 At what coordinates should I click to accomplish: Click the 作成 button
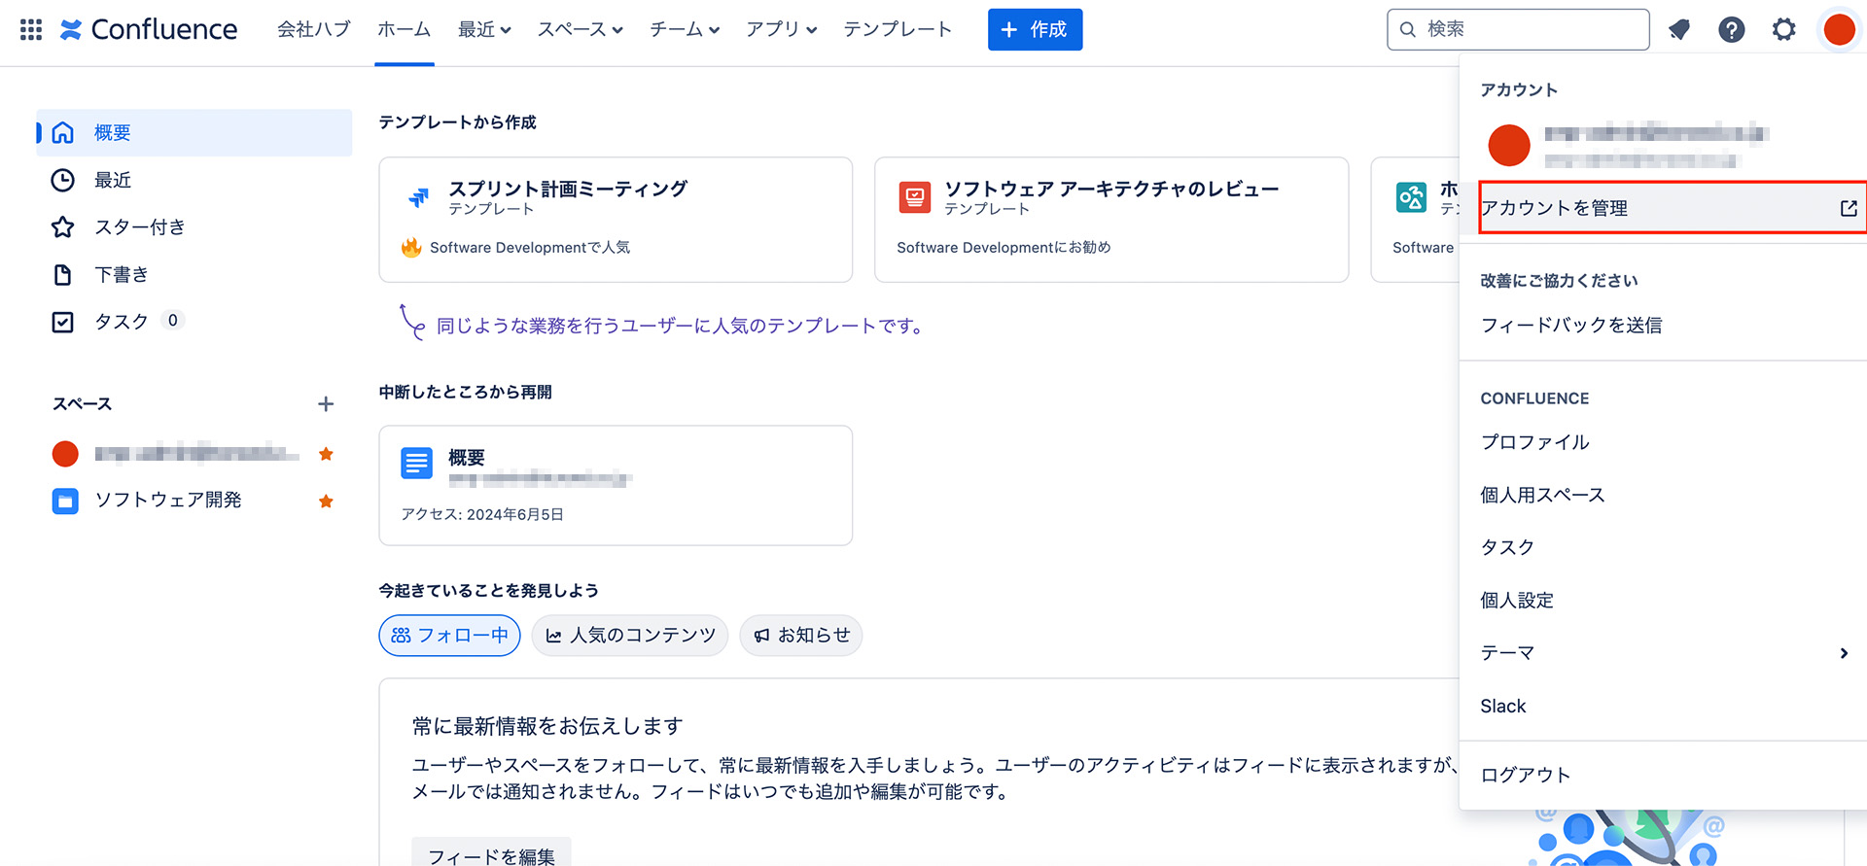[x=1035, y=29]
